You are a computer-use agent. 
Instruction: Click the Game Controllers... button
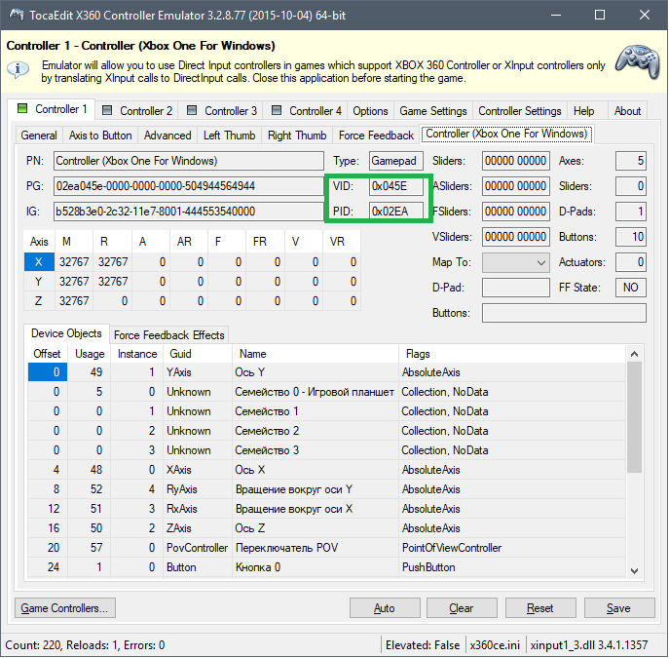click(65, 608)
